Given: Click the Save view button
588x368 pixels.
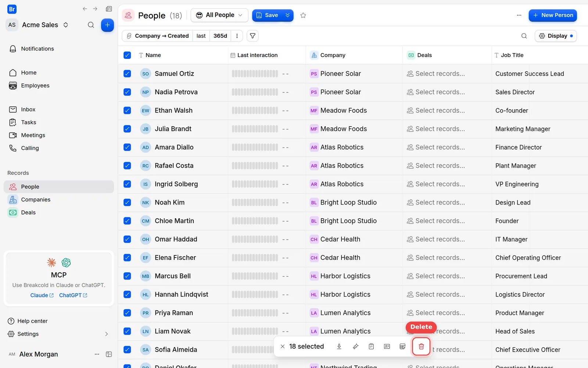Looking at the screenshot, I should 267,15.
